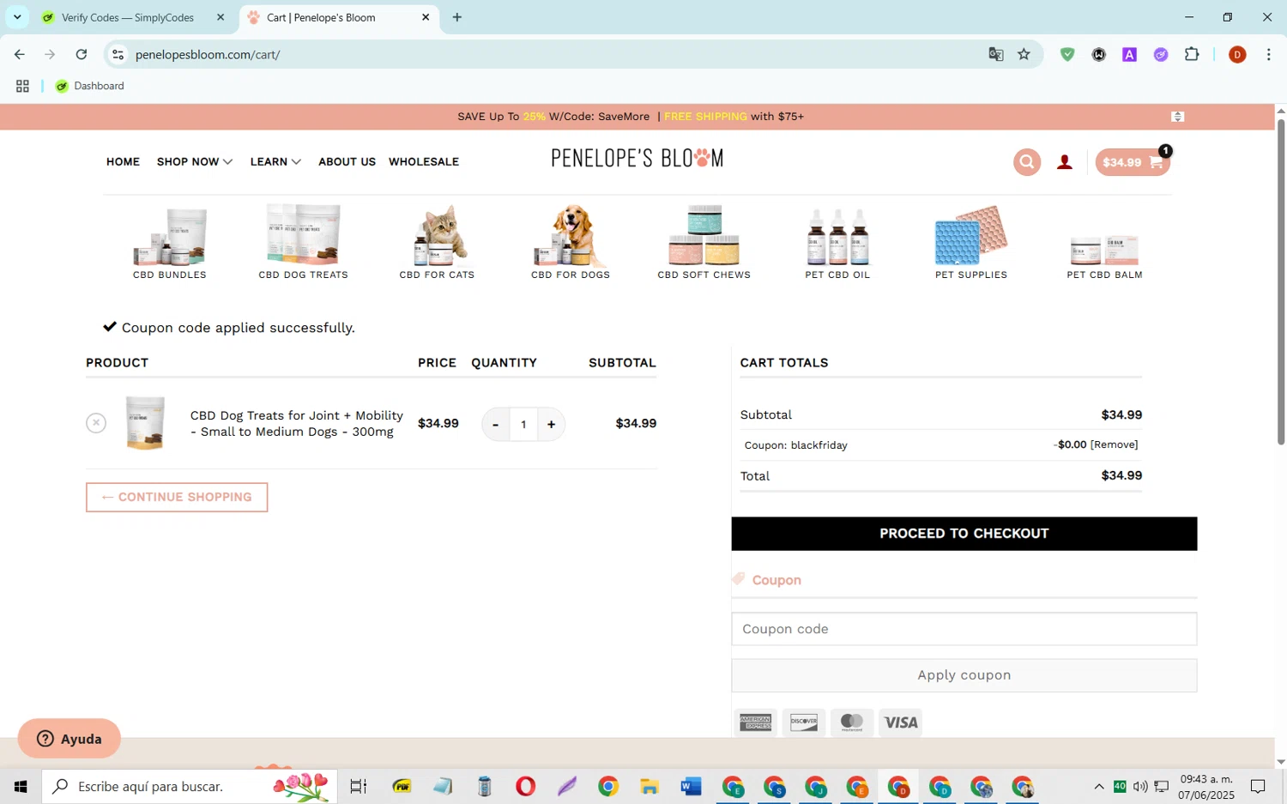The width and height of the screenshot is (1287, 804).
Task: Open the Pet Supplies category image
Action: [971, 235]
